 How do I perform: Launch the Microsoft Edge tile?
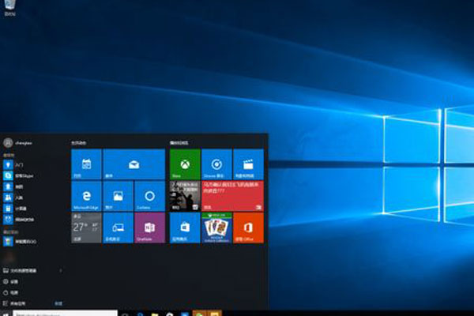click(x=86, y=197)
